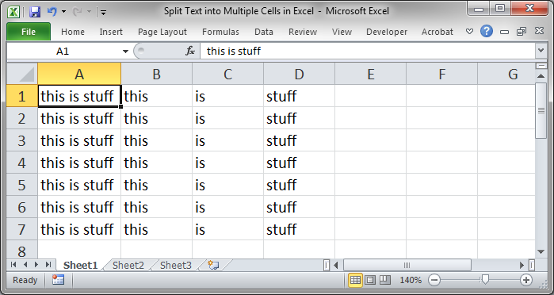Image resolution: width=554 pixels, height=295 pixels.
Task: Expand the formula bar with the chevron
Action: pyautogui.click(x=541, y=51)
